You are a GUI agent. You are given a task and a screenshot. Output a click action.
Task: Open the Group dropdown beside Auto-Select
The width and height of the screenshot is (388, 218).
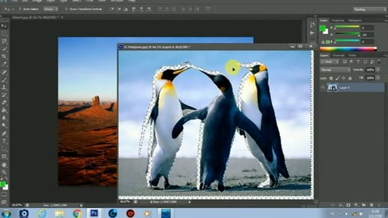click(x=51, y=9)
